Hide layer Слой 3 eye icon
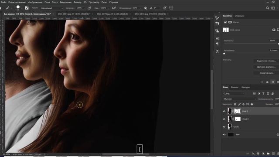Viewport: 279px width, 157px height. tap(224, 111)
